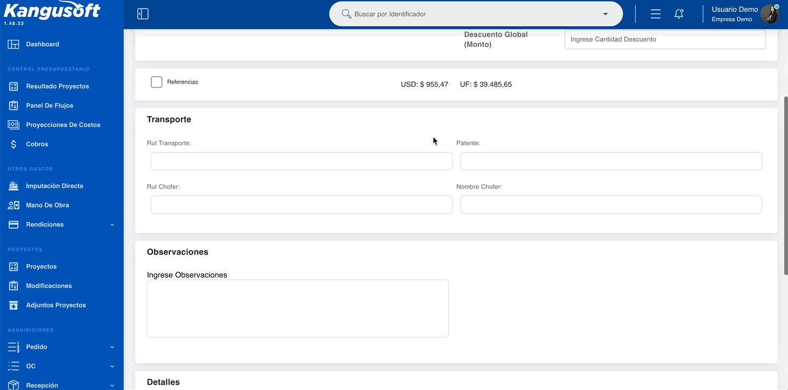Focus the Buscar por Identificador field
Viewport: 788px width, 390px height.
click(476, 14)
